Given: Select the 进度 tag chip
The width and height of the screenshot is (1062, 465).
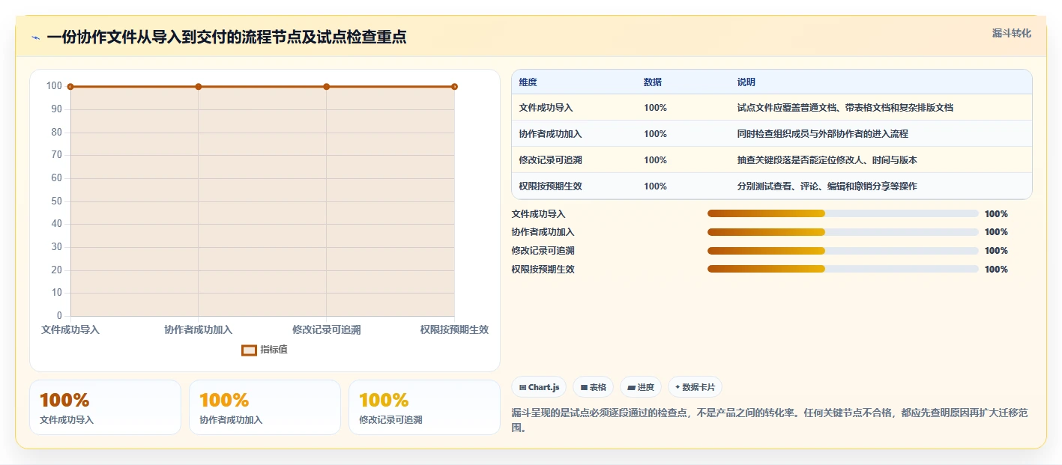Looking at the screenshot, I should pyautogui.click(x=641, y=387).
